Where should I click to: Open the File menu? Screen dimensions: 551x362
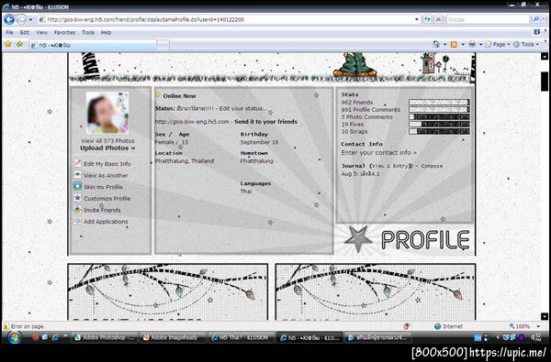9,33
